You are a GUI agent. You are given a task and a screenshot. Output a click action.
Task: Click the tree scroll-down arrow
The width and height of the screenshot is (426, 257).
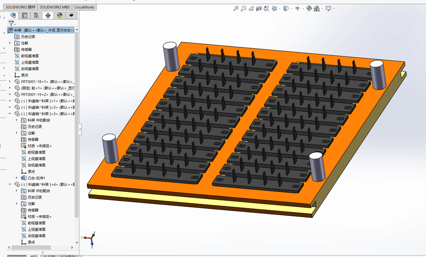[x=77, y=242]
